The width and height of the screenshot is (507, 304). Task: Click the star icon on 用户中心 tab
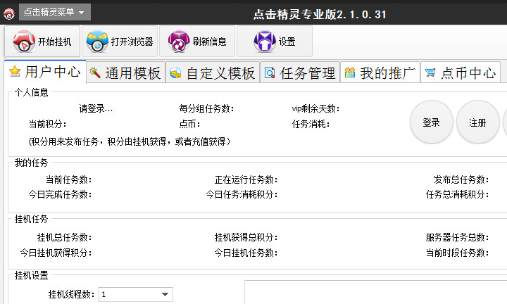point(15,71)
